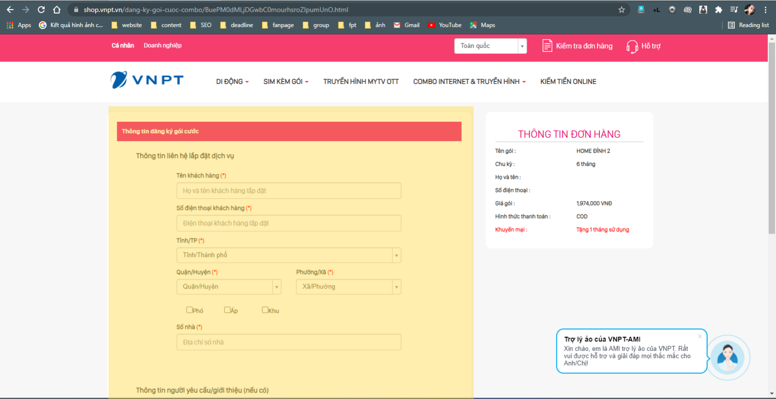Open the Gmail bookmark
Image resolution: width=776 pixels, height=399 pixels.
tap(406, 25)
